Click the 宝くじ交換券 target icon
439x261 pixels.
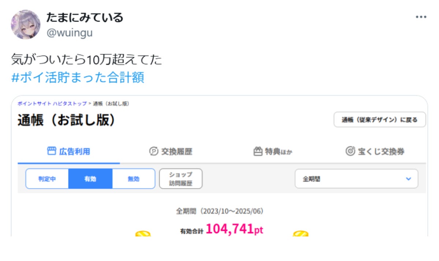pyautogui.click(x=350, y=151)
